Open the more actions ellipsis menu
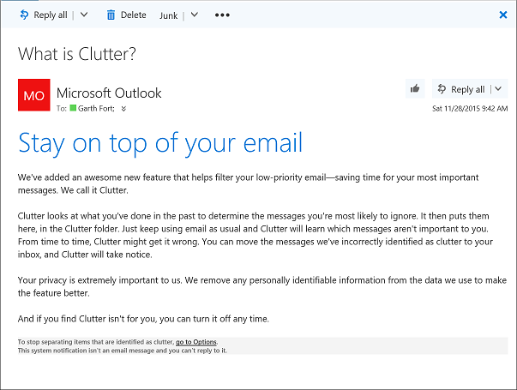The width and height of the screenshot is (517, 390). coord(223,15)
